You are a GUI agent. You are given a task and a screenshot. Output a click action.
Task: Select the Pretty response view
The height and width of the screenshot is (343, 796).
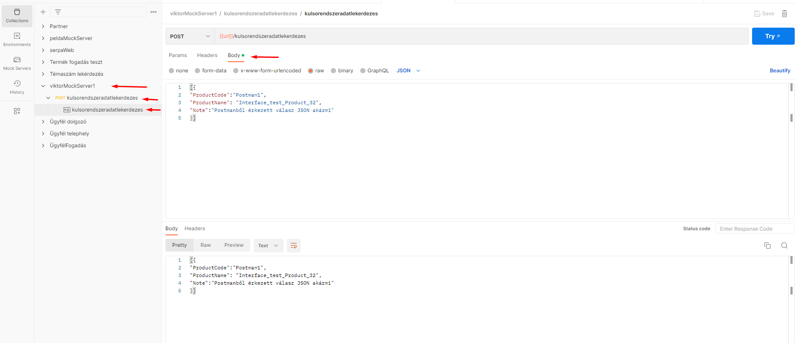click(x=179, y=245)
